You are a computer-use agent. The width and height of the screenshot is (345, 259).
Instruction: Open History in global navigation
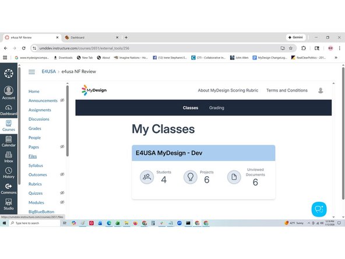tap(9, 173)
